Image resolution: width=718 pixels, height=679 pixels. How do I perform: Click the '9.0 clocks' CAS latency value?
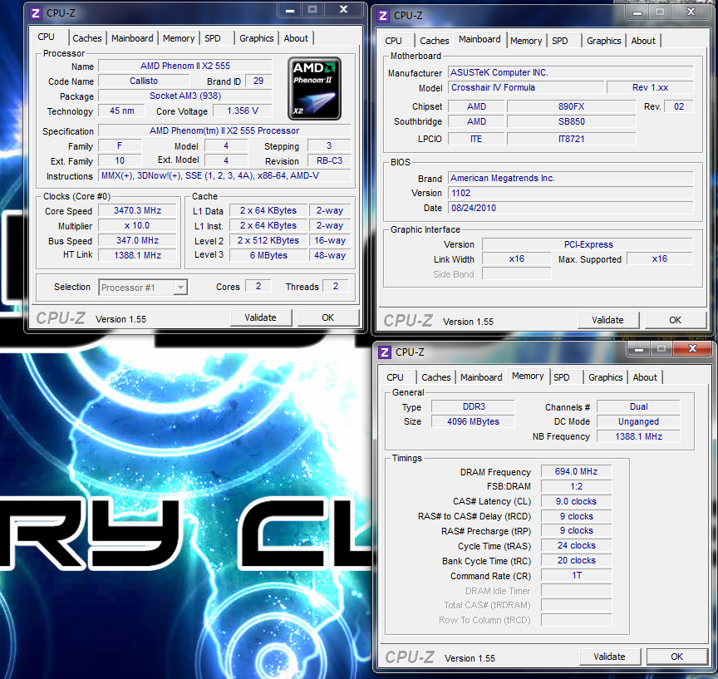pos(577,501)
